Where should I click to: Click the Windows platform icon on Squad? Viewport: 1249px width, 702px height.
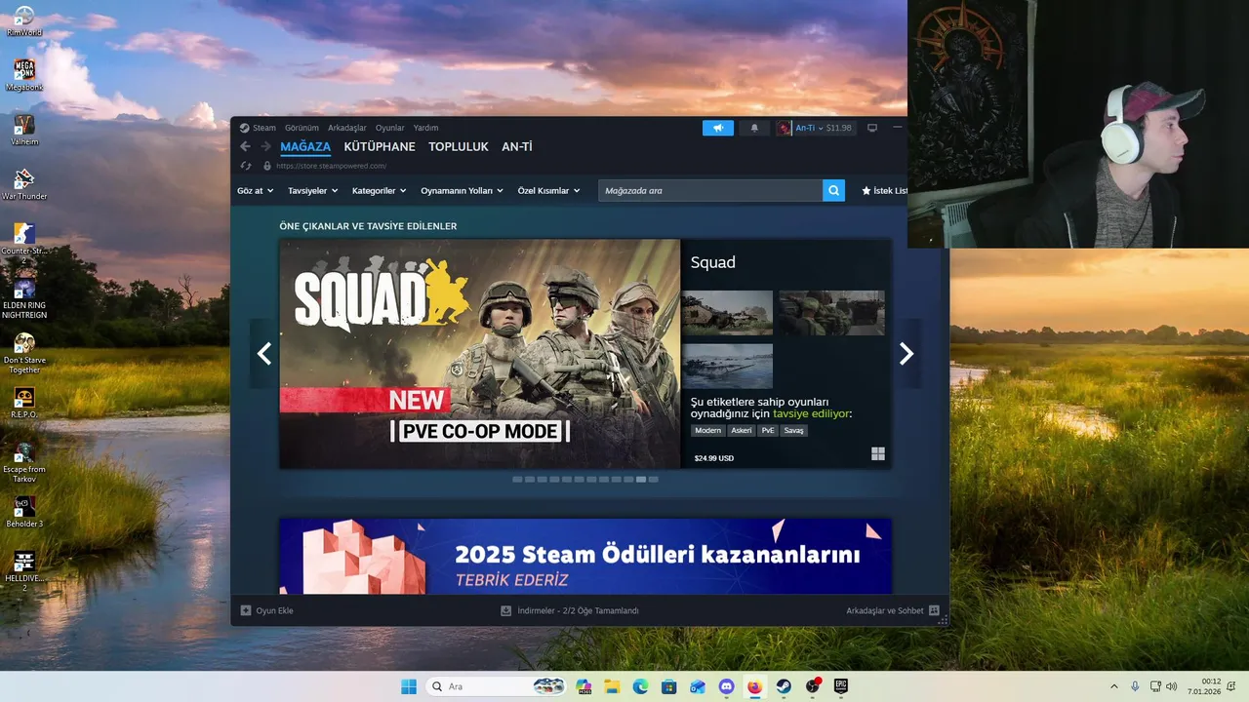(x=878, y=453)
